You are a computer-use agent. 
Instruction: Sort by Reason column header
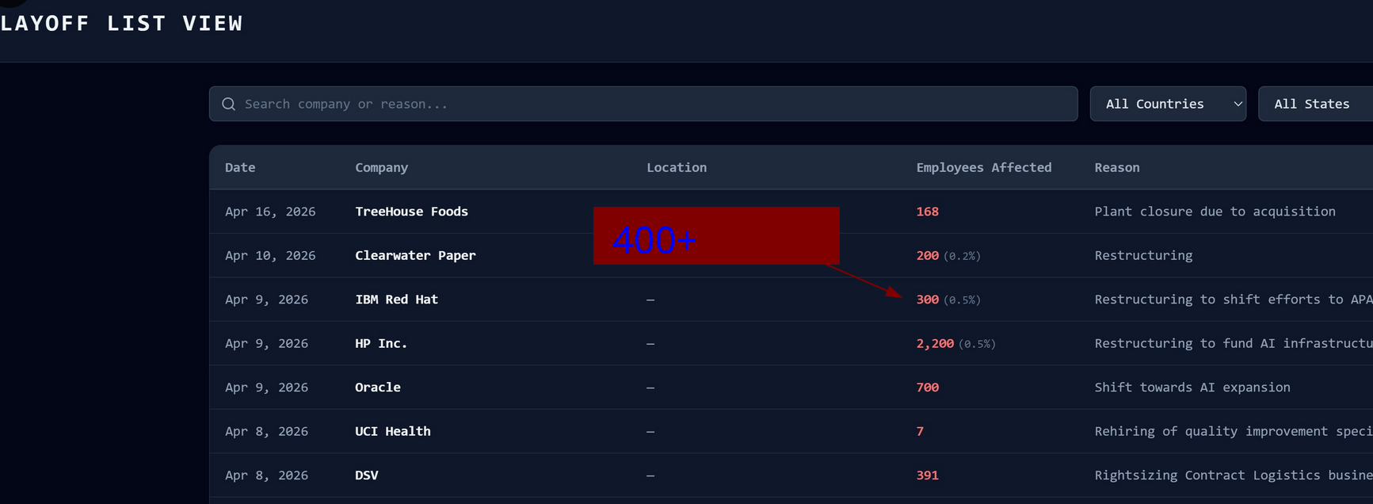point(1117,167)
